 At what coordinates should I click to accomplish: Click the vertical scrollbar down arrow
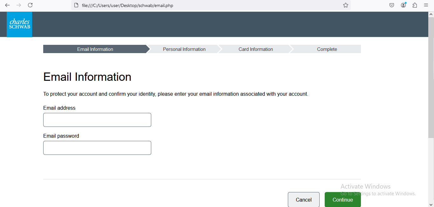coord(431,204)
